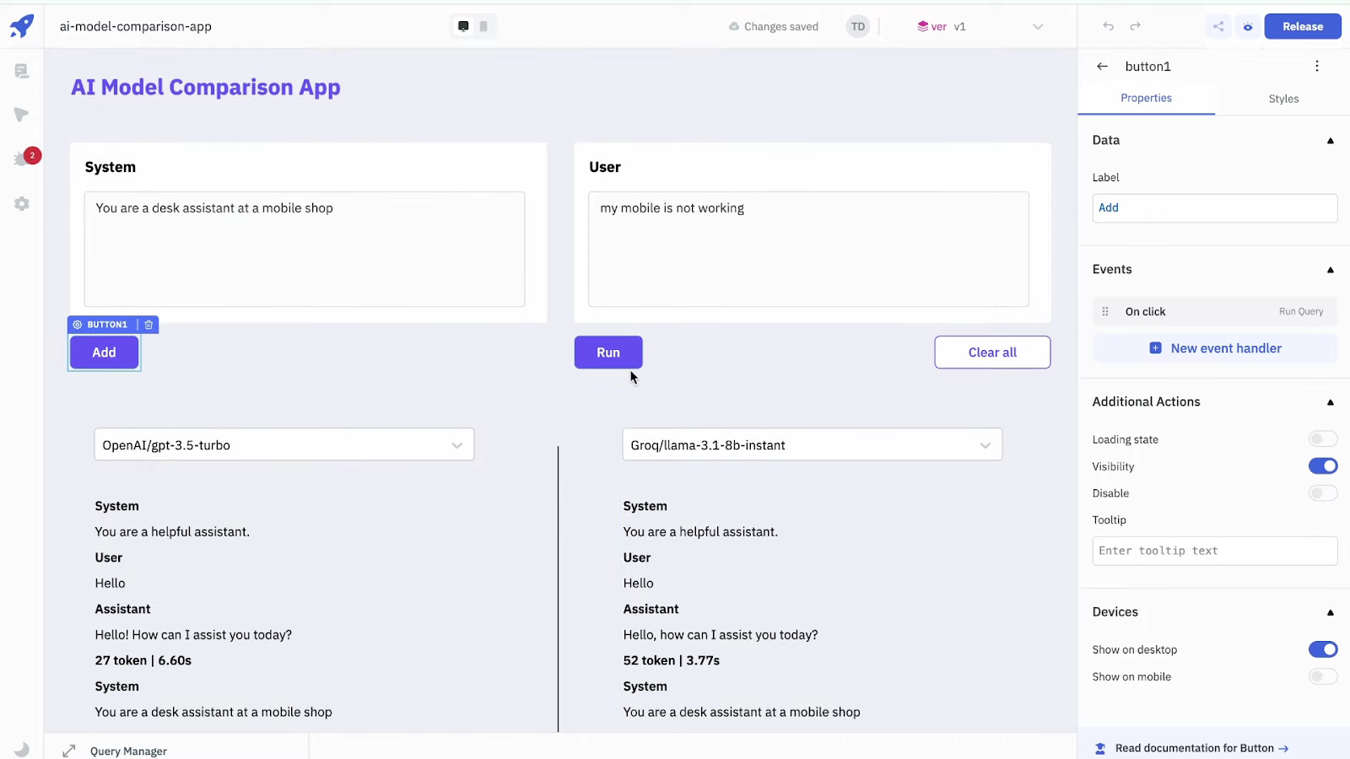The height and width of the screenshot is (759, 1350).
Task: Collapse the Additional Actions section
Action: (1331, 402)
